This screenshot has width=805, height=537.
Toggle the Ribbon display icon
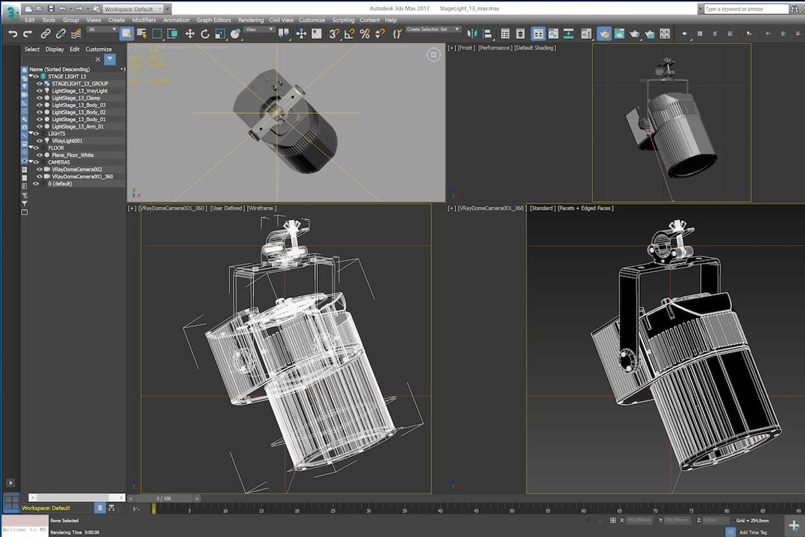(x=538, y=34)
